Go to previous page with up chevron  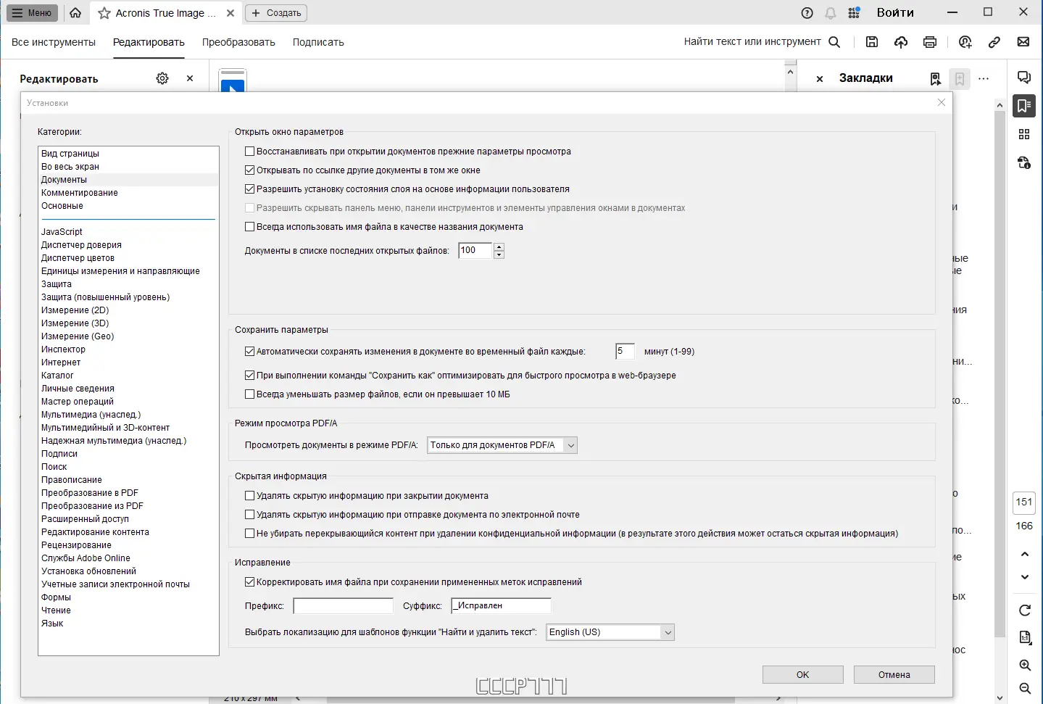click(1025, 555)
